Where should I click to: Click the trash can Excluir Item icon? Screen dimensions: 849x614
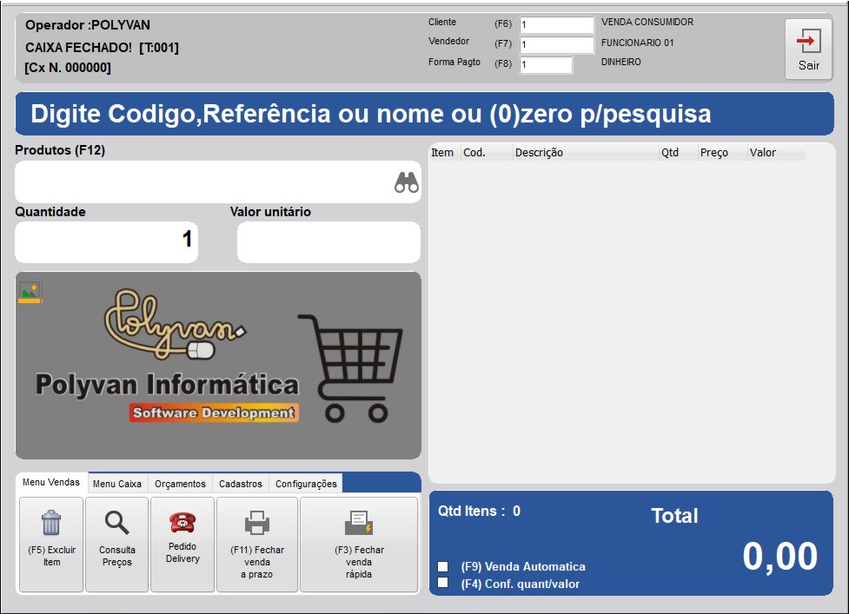[x=51, y=522]
